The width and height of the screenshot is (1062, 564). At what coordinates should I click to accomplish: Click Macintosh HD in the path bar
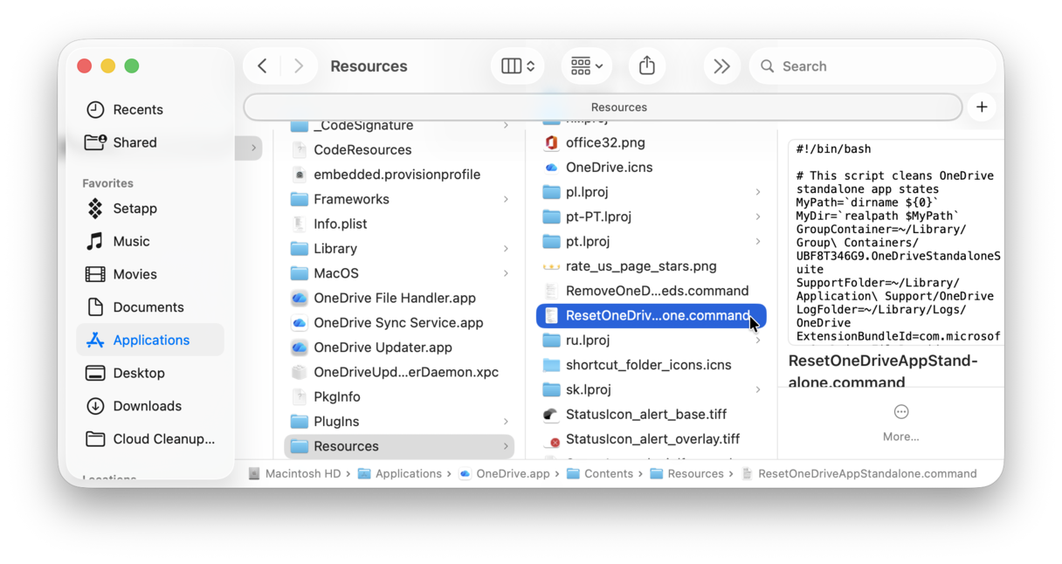click(x=294, y=474)
